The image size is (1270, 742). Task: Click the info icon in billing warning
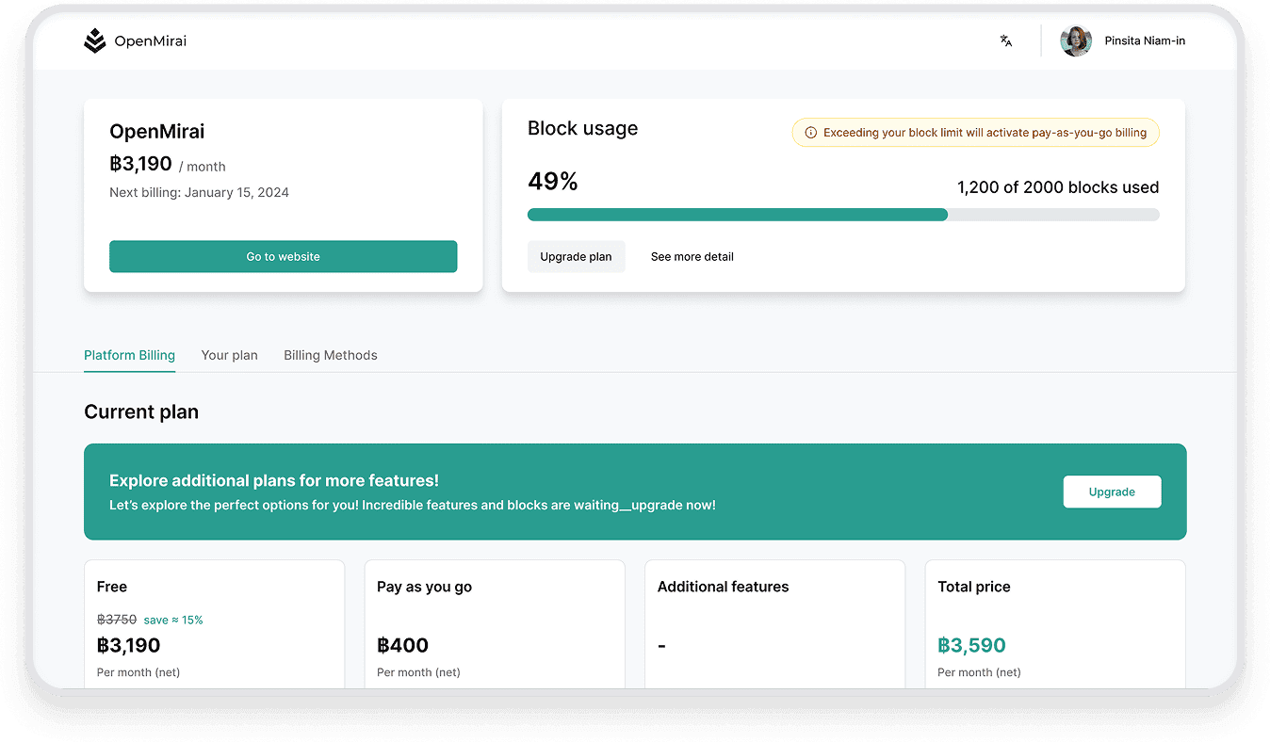coord(810,133)
